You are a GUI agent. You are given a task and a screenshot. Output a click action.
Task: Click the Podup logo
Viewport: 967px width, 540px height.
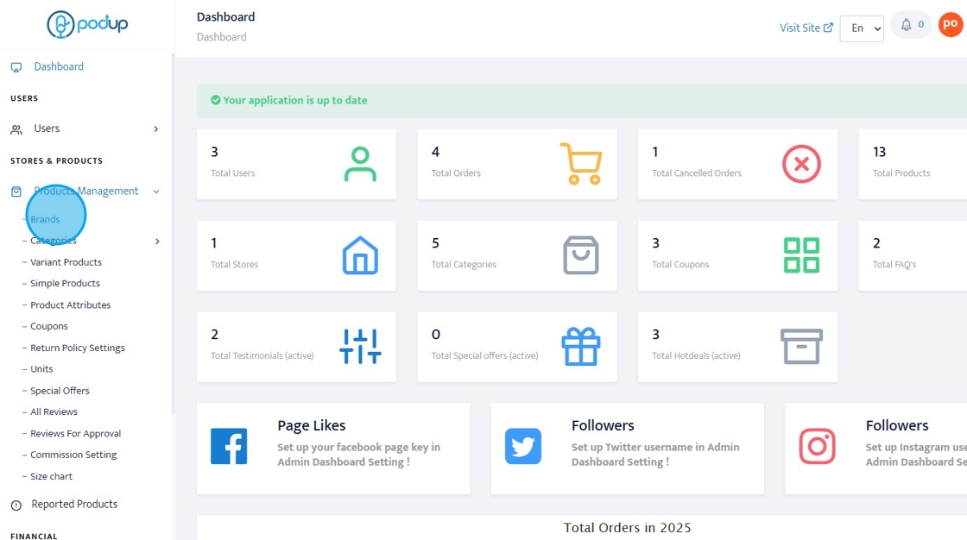coord(87,24)
